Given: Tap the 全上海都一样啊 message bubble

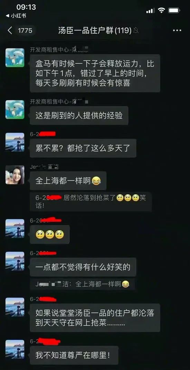Looking at the screenshot, I should click(68, 181).
